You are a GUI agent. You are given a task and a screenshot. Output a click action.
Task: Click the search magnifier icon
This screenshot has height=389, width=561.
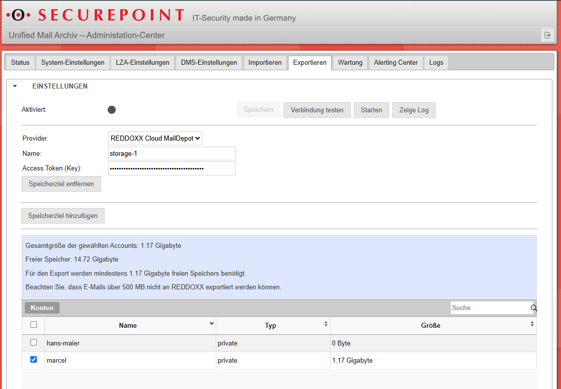pos(534,308)
